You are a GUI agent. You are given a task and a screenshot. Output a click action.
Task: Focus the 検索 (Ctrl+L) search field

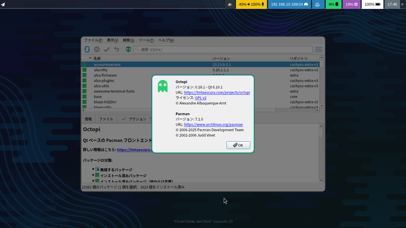[223, 50]
